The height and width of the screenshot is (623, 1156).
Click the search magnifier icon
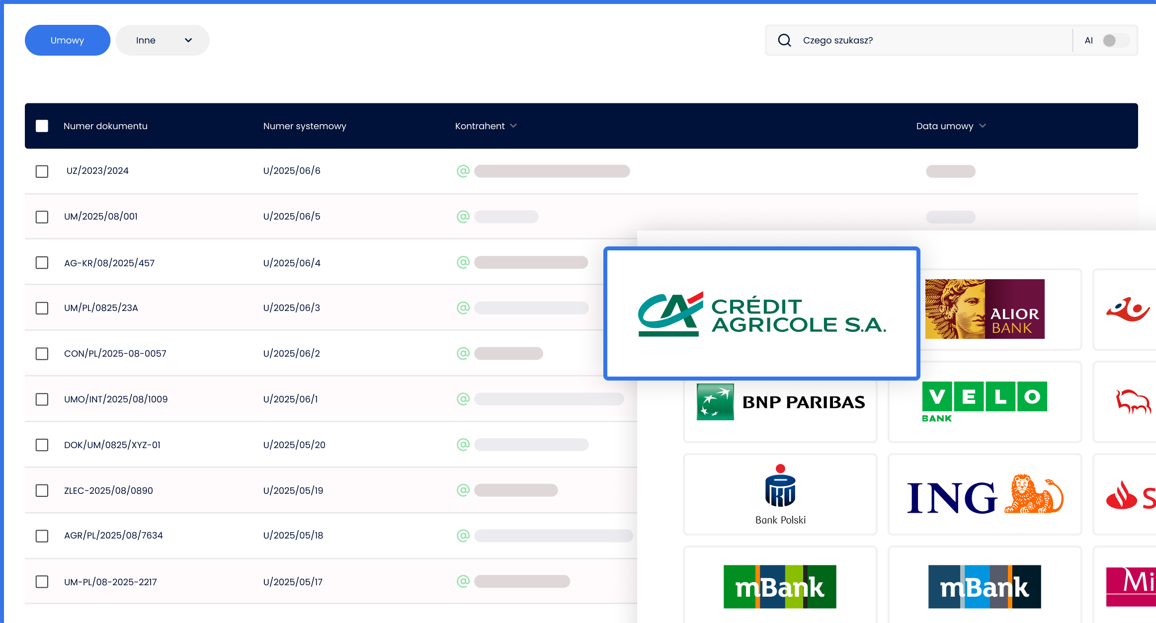[x=784, y=40]
